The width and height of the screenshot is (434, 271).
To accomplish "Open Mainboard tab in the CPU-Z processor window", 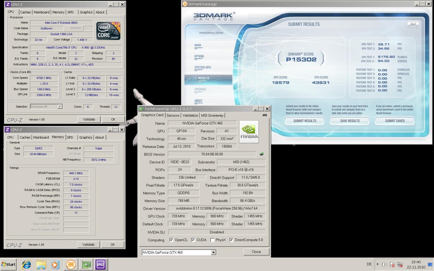I will click(x=42, y=12).
